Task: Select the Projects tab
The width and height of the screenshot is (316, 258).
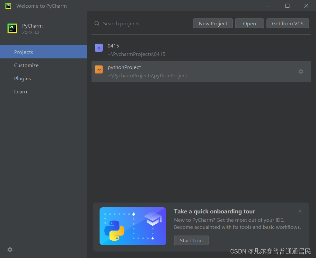Action: click(44, 52)
